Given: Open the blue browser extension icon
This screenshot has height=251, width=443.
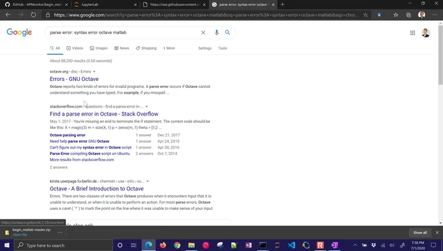Looking at the screenshot, I should point(379,15).
